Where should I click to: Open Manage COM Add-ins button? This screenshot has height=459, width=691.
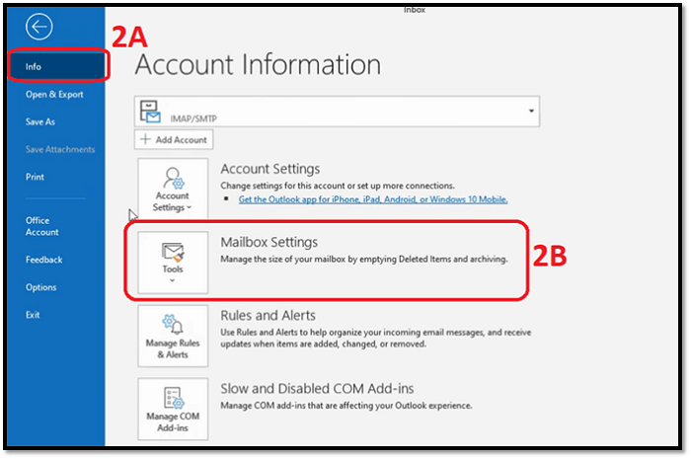click(173, 409)
